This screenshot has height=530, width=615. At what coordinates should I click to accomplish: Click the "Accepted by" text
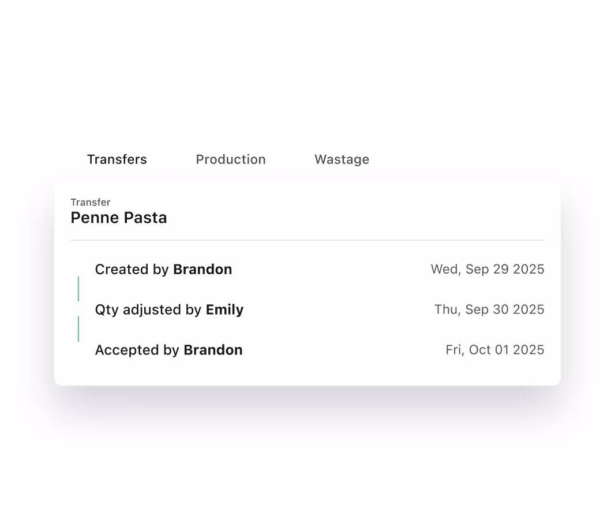(137, 350)
